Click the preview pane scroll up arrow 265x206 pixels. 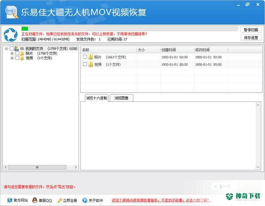coord(258,105)
